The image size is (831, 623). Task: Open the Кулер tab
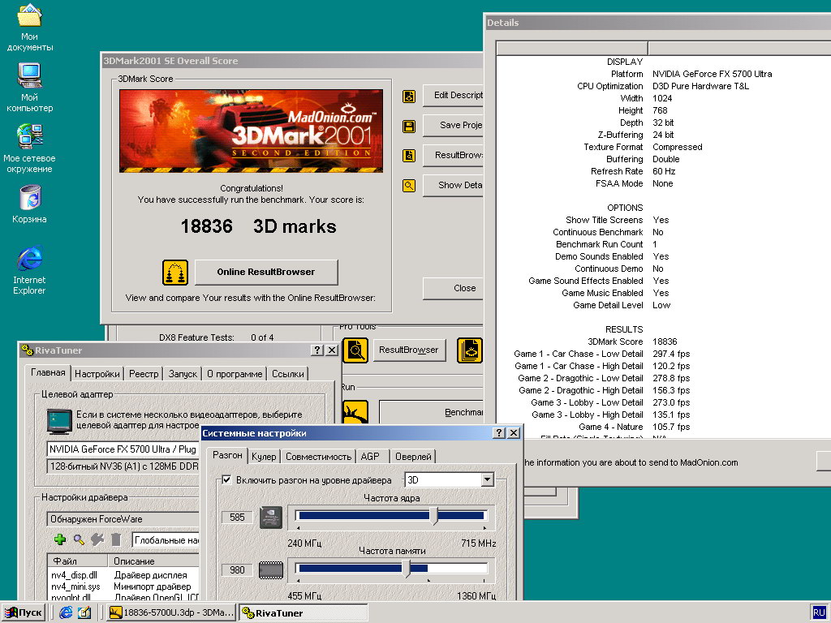tap(264, 456)
